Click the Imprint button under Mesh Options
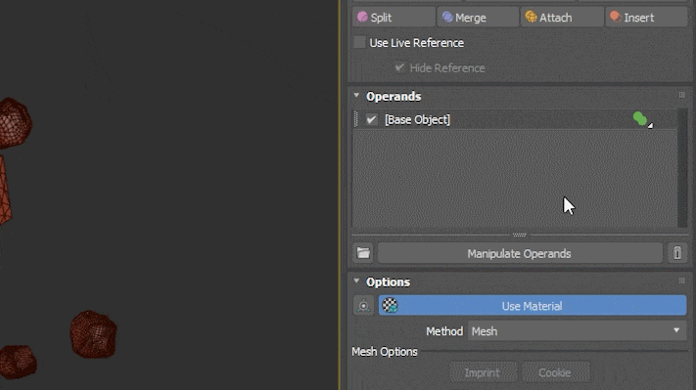 tap(483, 372)
